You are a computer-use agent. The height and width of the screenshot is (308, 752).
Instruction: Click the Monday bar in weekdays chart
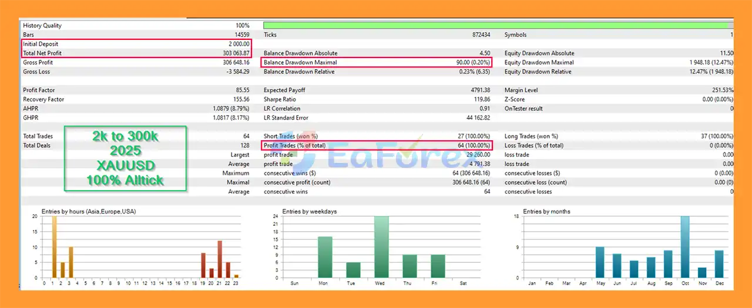click(325, 257)
